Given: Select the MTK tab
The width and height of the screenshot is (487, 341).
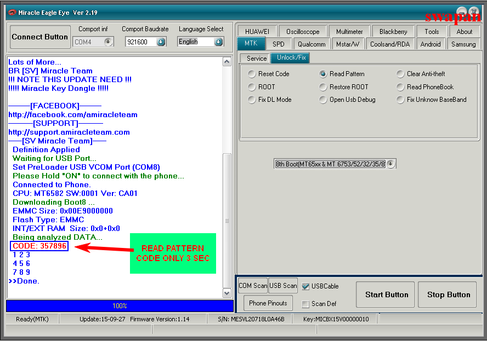Looking at the screenshot, I should pyautogui.click(x=251, y=43).
